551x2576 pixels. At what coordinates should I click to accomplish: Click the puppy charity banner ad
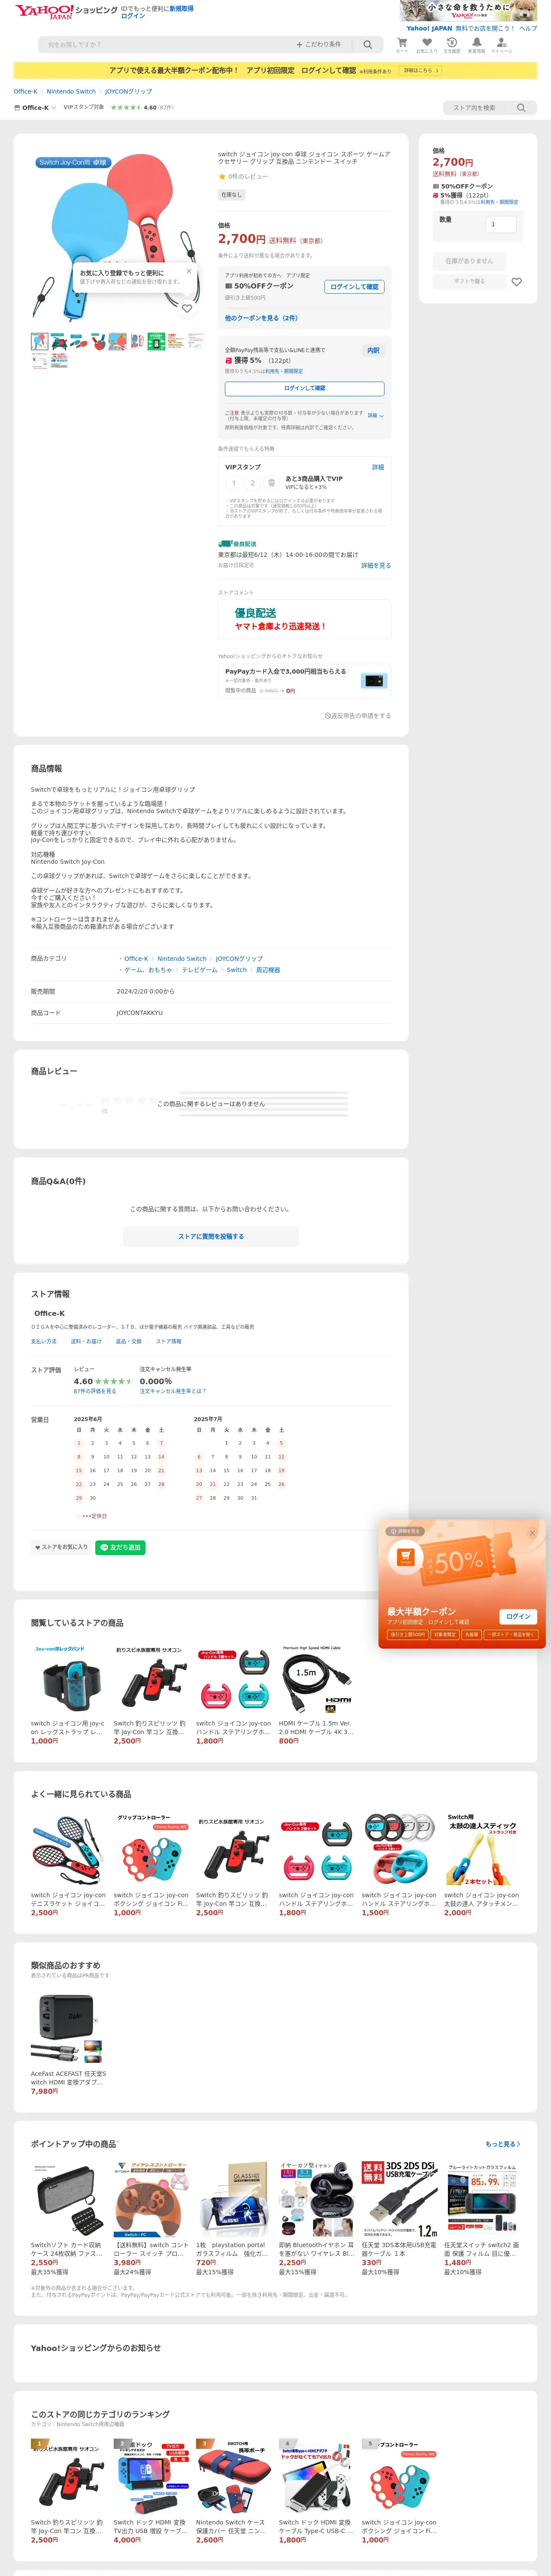469,11
